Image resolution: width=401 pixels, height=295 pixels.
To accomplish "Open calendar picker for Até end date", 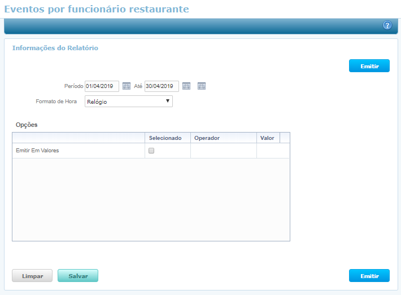I will click(x=186, y=86).
